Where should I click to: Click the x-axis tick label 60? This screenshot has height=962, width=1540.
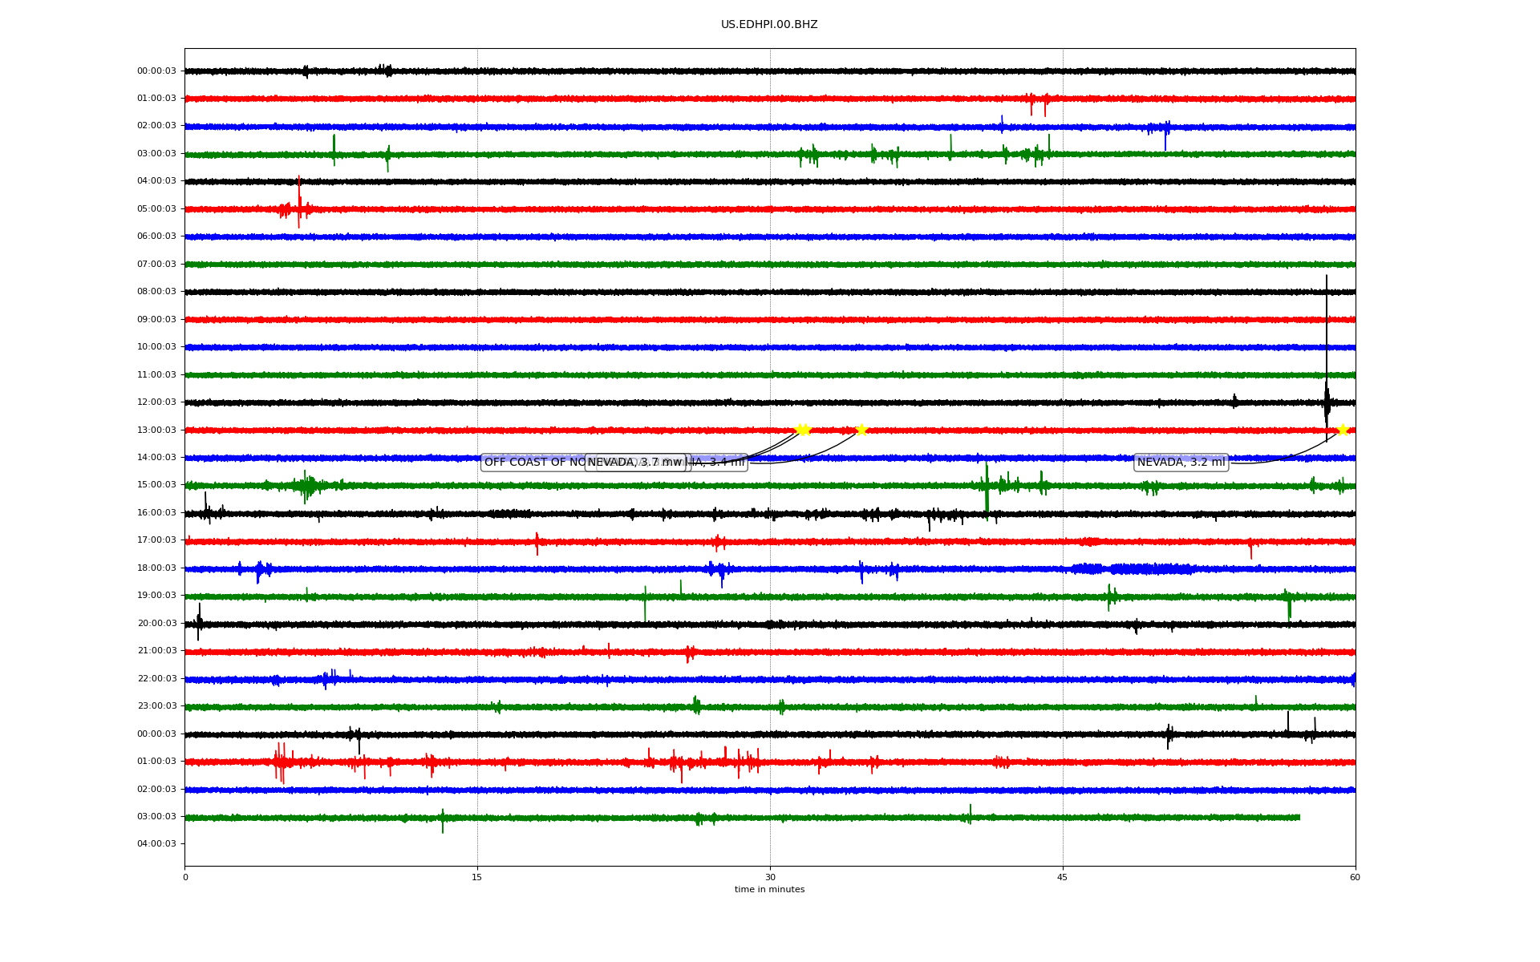(x=1355, y=877)
